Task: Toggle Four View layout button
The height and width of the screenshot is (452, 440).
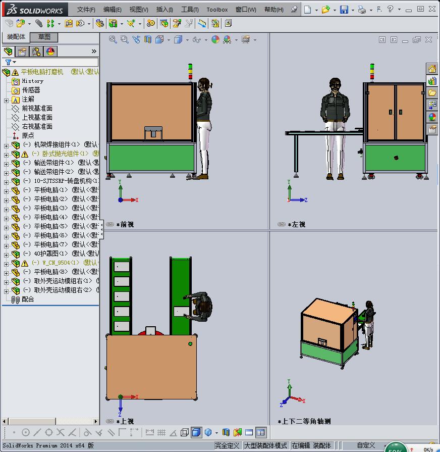Action: tap(260, 432)
